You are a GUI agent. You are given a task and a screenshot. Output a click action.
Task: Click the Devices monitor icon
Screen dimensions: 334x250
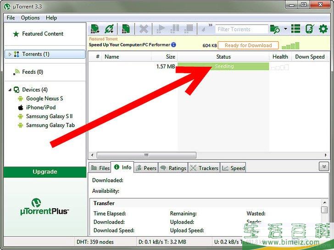coord(17,90)
